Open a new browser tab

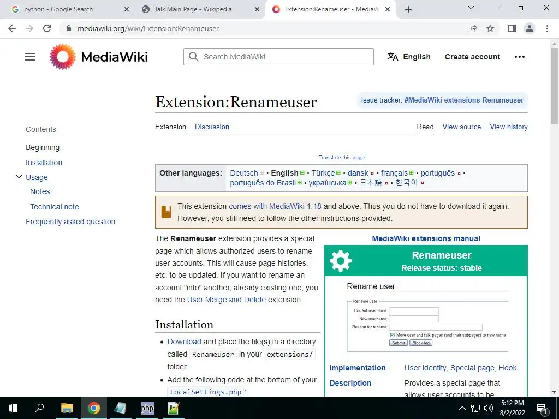(408, 9)
